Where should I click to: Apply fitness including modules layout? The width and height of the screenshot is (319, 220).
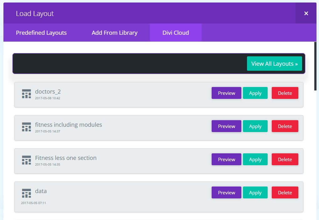(x=255, y=126)
